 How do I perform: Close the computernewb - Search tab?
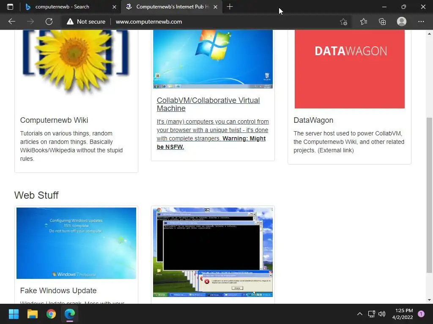click(114, 7)
